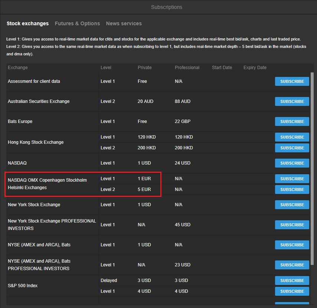317x308 pixels.
Task: Subscribe to NASDAQ OMX Level 2
Action: [x=292, y=189]
